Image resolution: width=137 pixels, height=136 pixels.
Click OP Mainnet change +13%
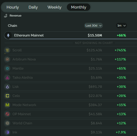point(121,114)
